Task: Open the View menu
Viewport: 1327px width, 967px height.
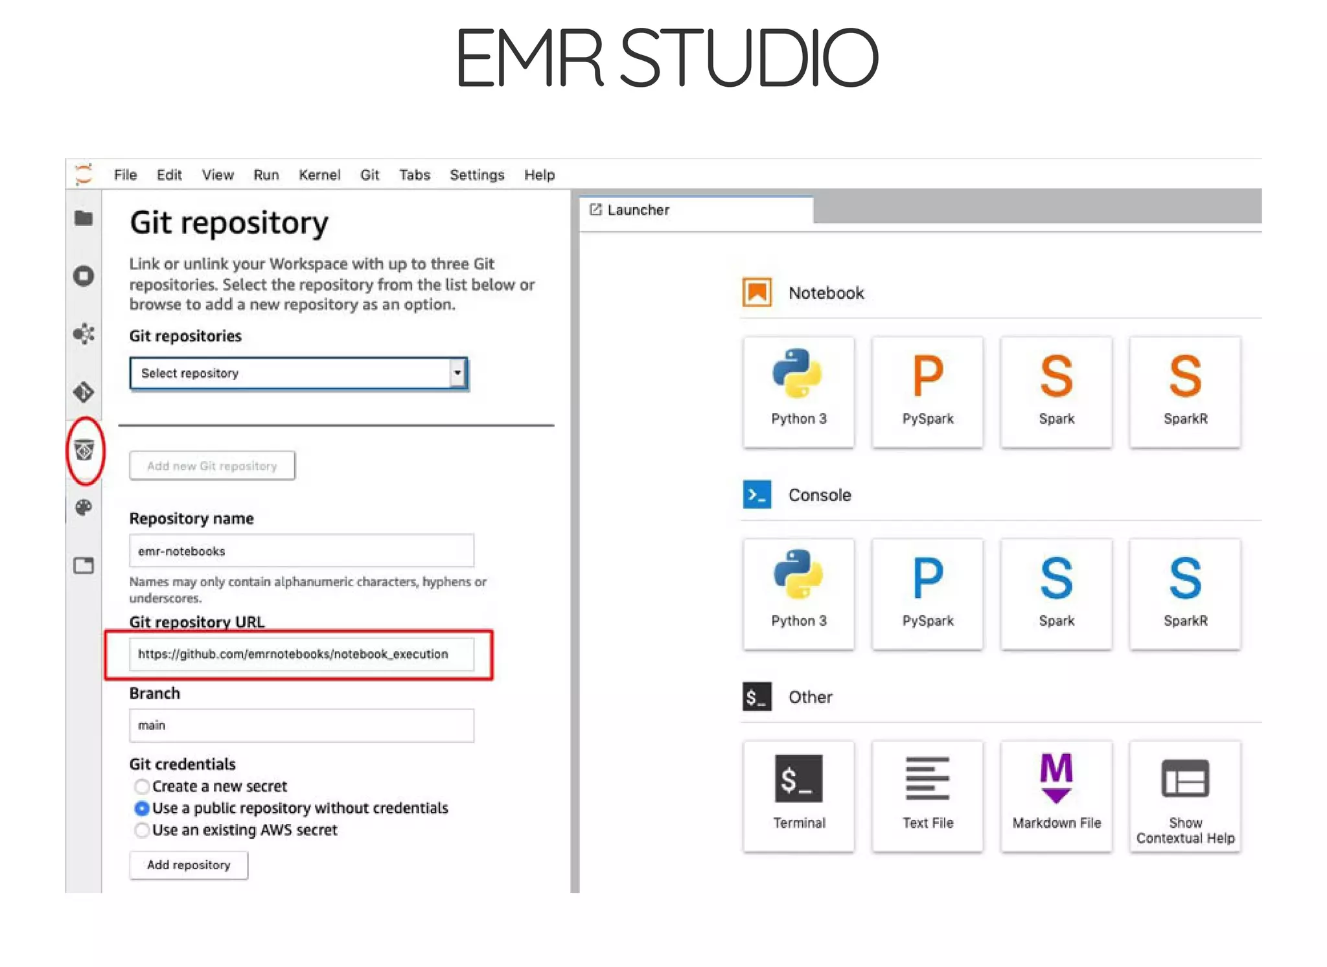Action: click(x=218, y=175)
